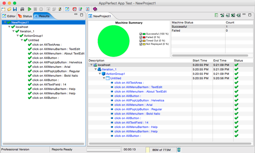Collapse NewProject1 node in left tree
This screenshot has width=255, height=153.
click(x=5, y=22)
